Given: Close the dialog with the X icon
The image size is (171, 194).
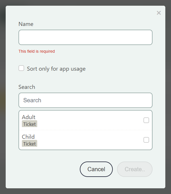Looking at the screenshot, I should click(x=159, y=13).
